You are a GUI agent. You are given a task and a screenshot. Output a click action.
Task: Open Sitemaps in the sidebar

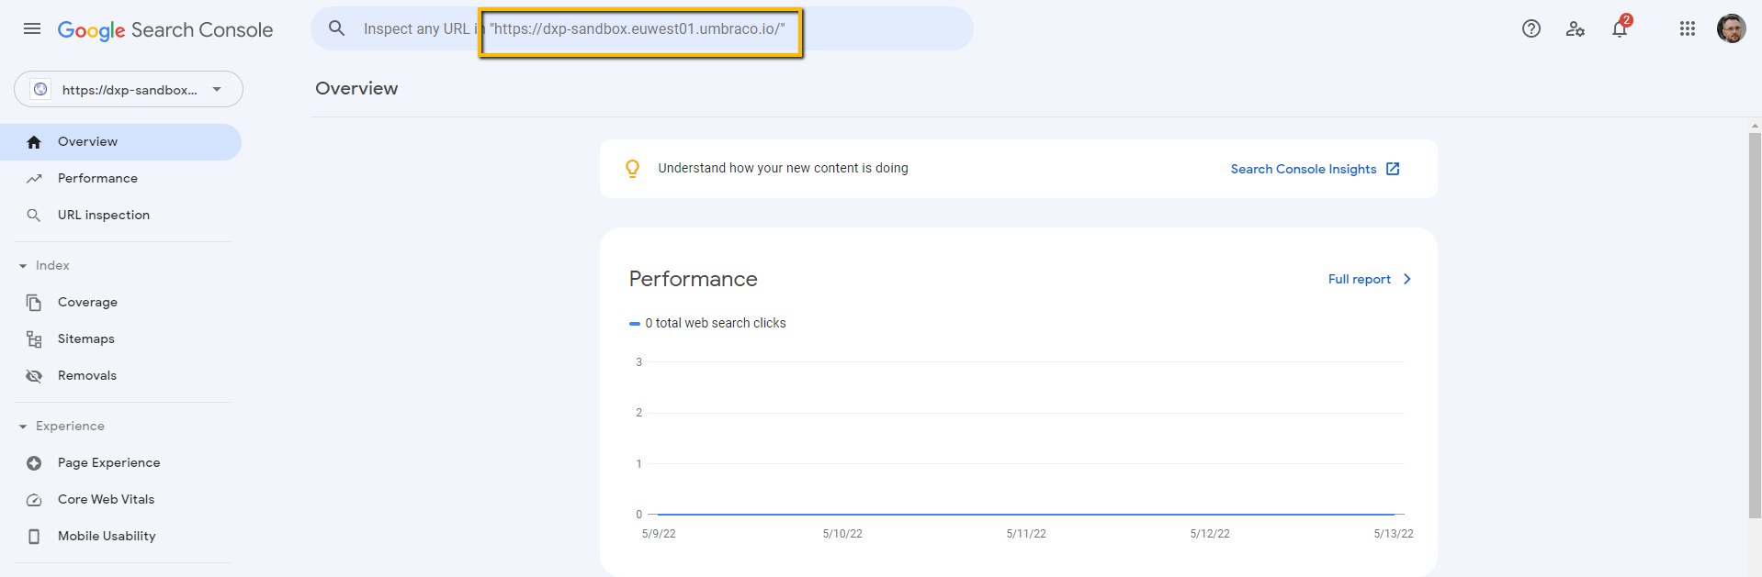pos(120,338)
